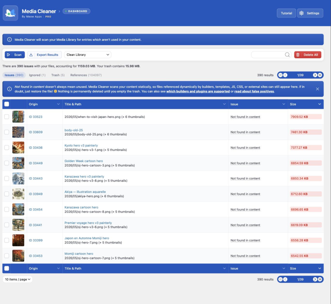
Task: Click the DASHBOARD breadcrumb badge
Action: 76,11
